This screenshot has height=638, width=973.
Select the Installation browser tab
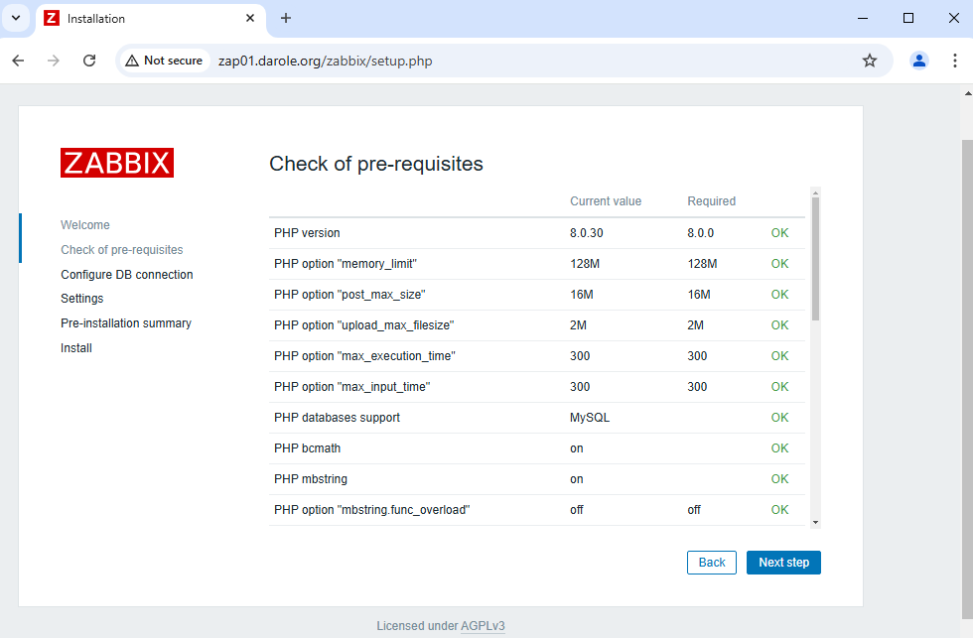(x=149, y=19)
